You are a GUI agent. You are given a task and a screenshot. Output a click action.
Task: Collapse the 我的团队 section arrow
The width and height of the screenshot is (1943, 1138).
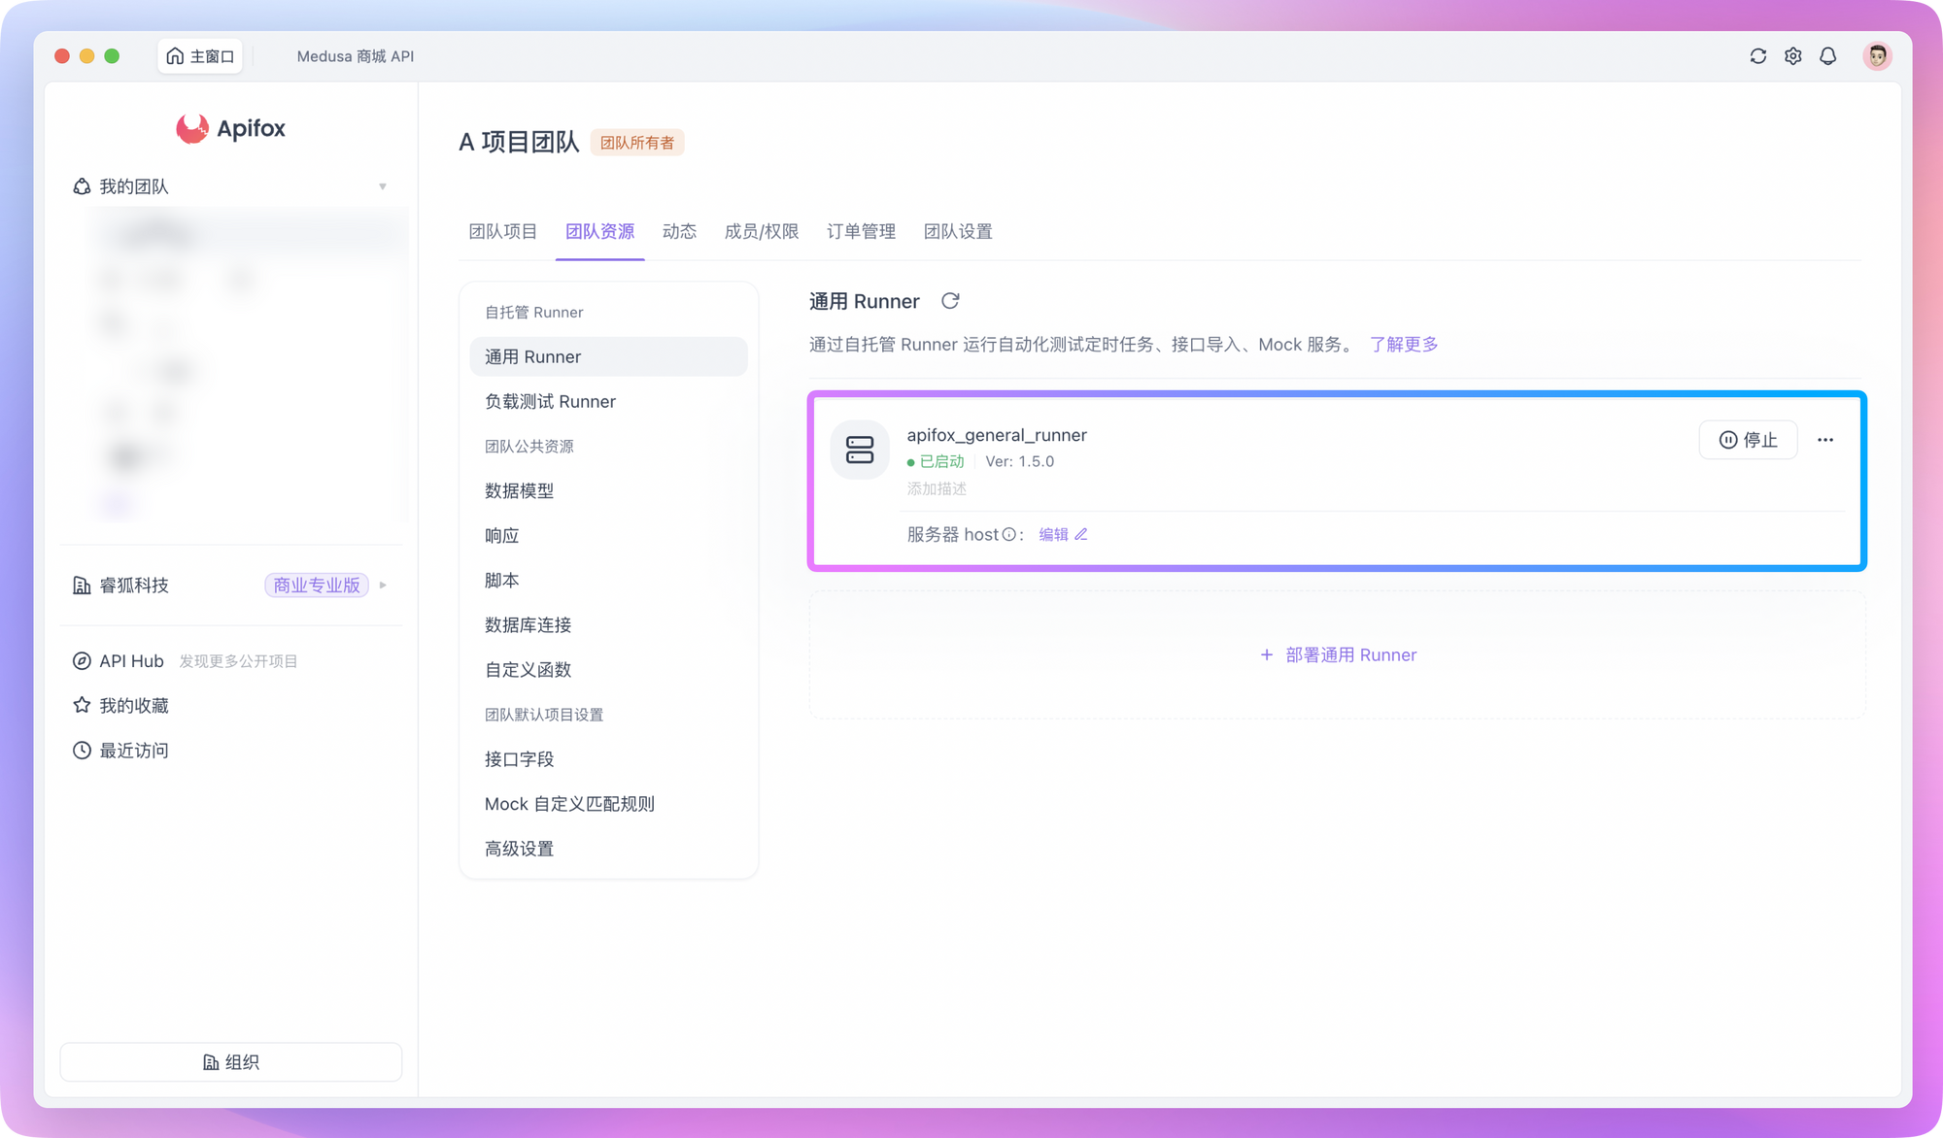pyautogui.click(x=383, y=186)
